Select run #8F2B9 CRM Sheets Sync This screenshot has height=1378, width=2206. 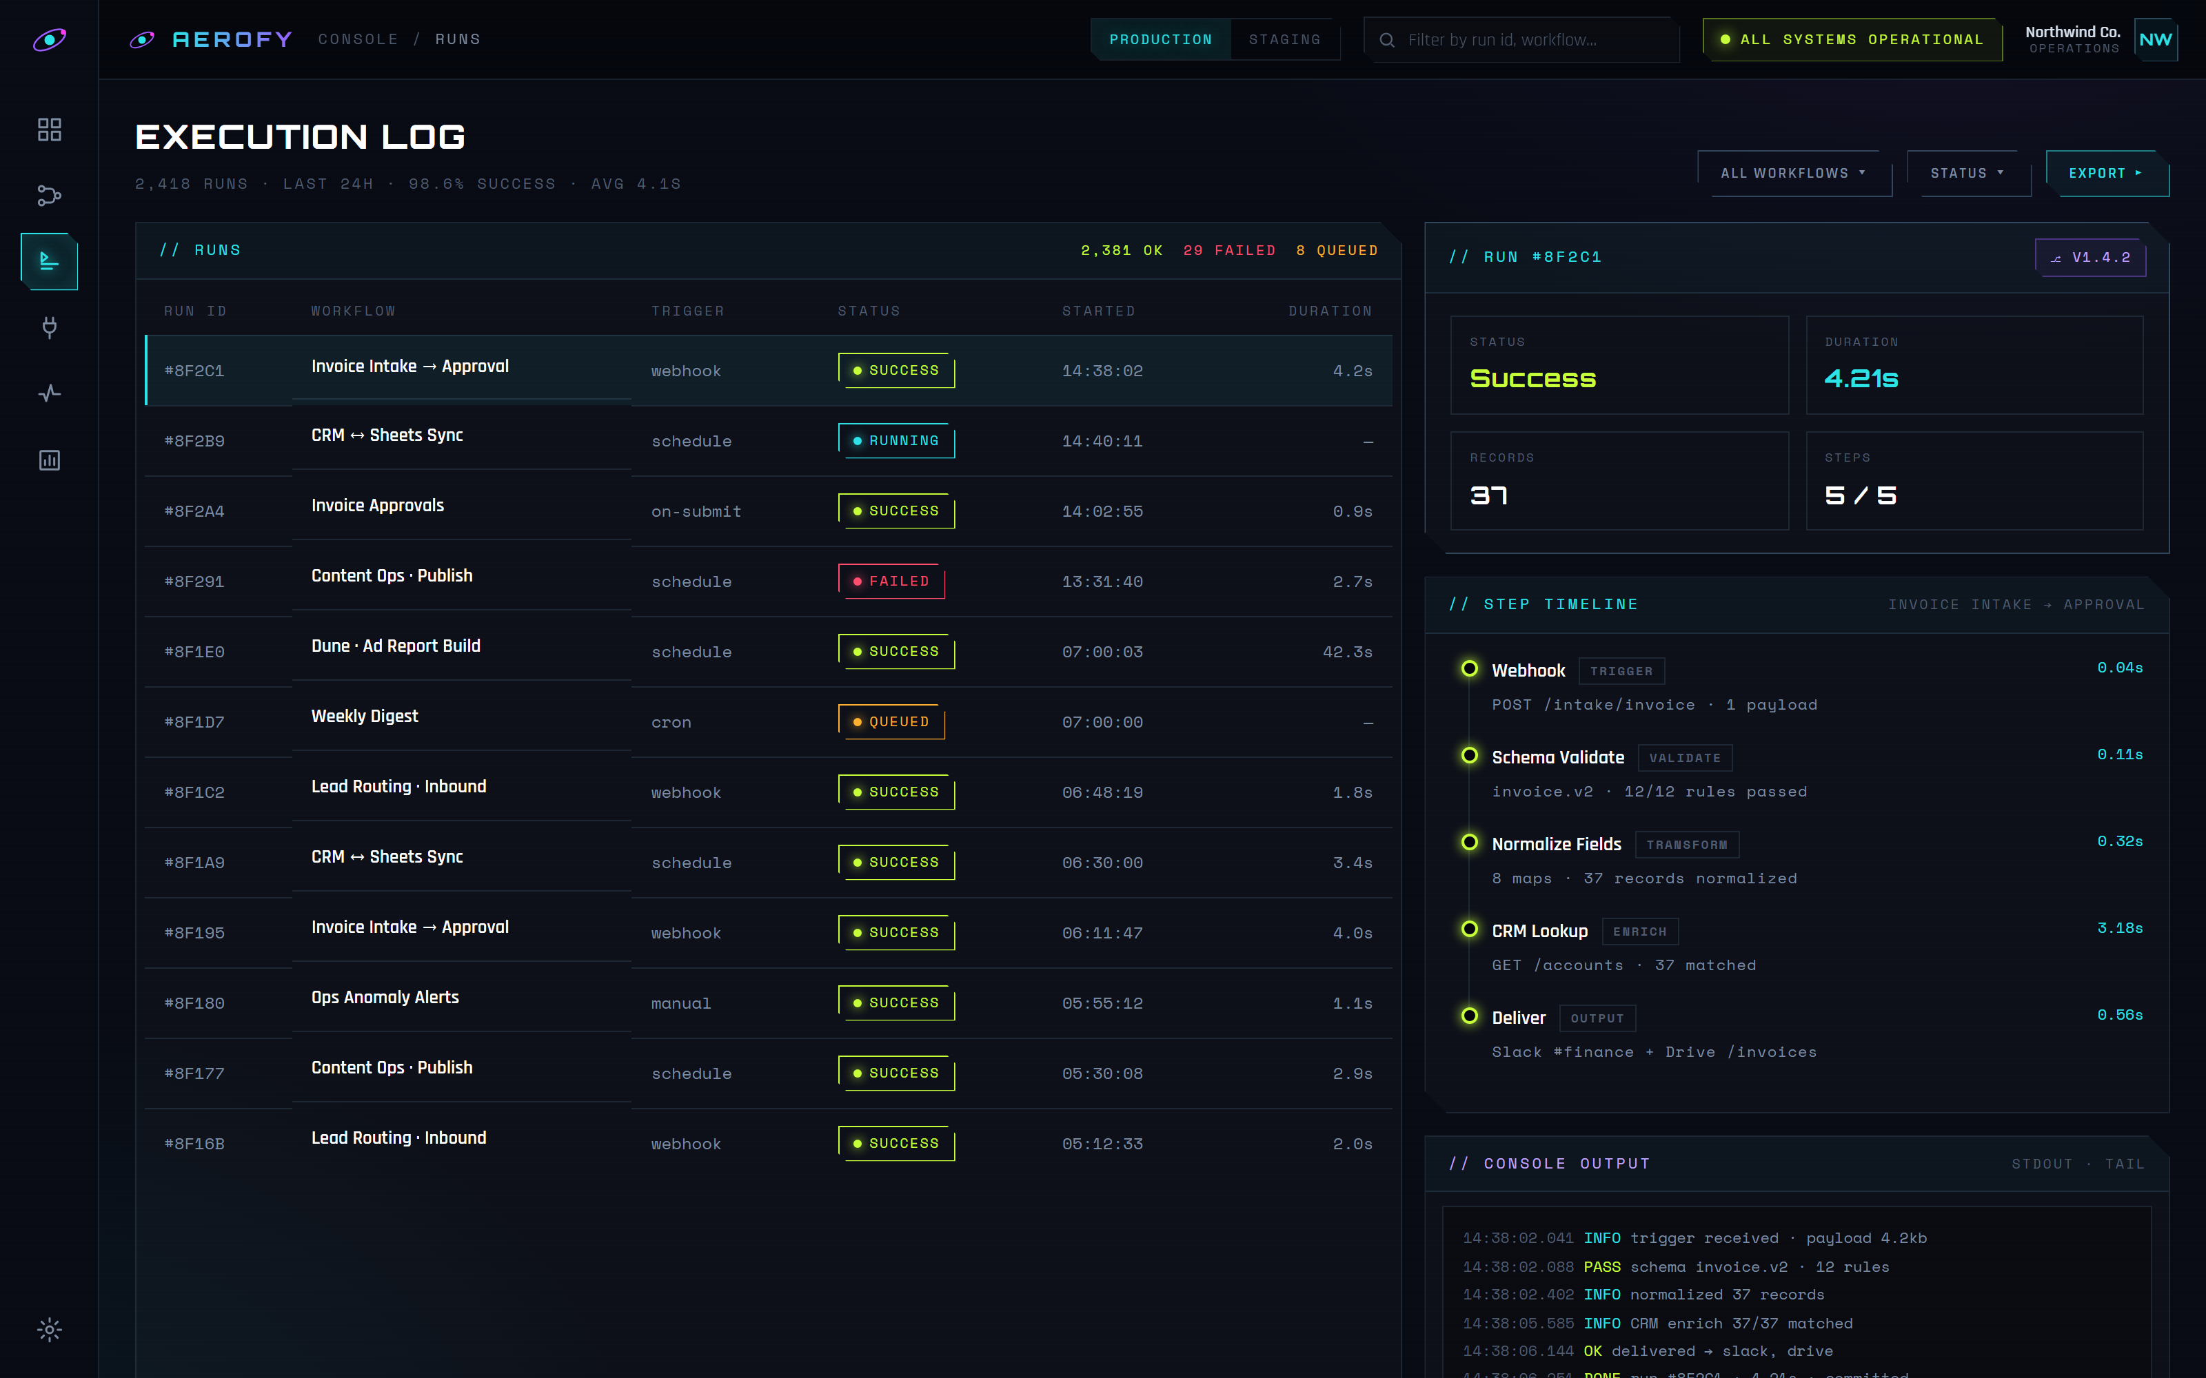click(769, 441)
